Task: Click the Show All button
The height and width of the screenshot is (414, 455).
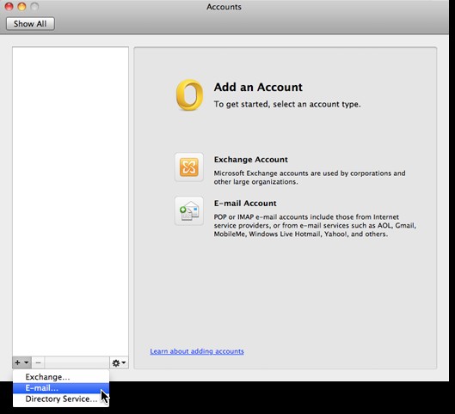Action: pos(30,23)
